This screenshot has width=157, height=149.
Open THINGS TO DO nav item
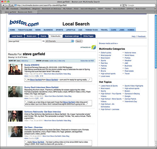(x=91, y=30)
